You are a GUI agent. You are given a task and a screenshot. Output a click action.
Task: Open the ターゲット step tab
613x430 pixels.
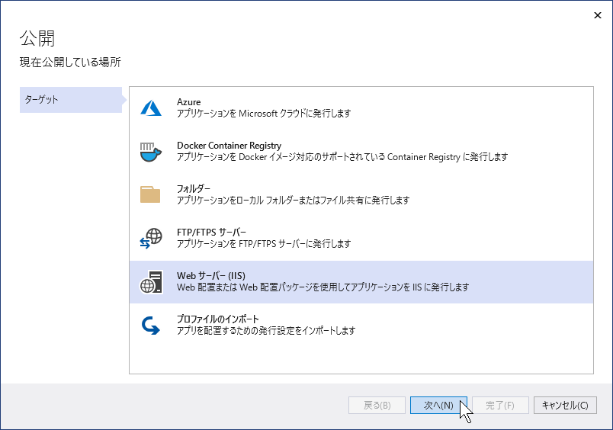[71, 100]
